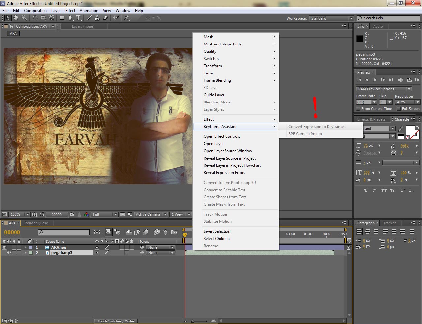
Task: Open the composition mini-flowchart icon
Action: coord(97,232)
